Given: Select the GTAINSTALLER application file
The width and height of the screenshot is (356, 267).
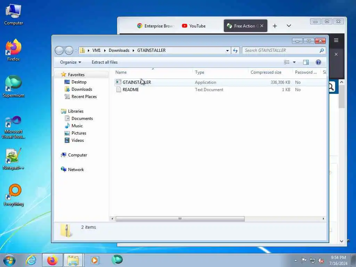Looking at the screenshot, I should pyautogui.click(x=137, y=82).
